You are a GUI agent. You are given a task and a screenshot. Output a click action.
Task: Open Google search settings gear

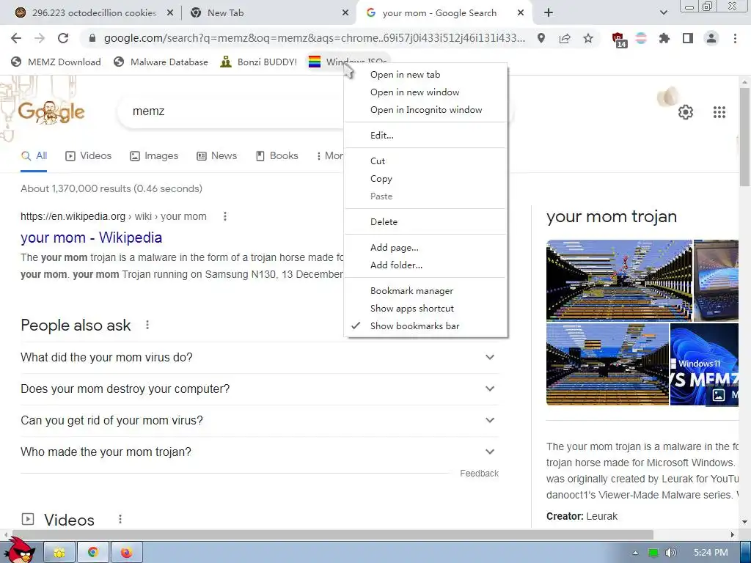click(x=686, y=112)
